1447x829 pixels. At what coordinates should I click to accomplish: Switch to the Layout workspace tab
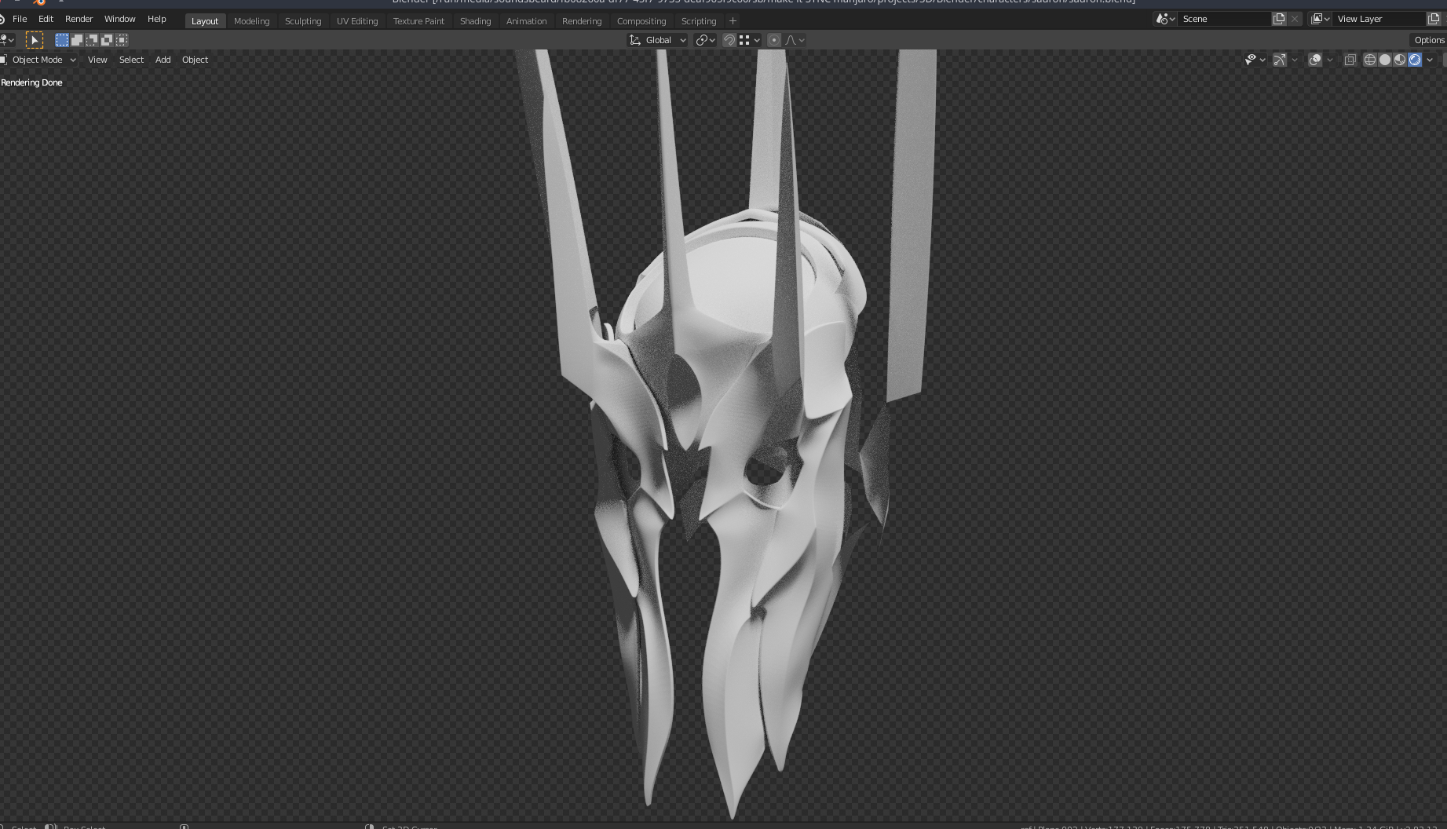205,21
